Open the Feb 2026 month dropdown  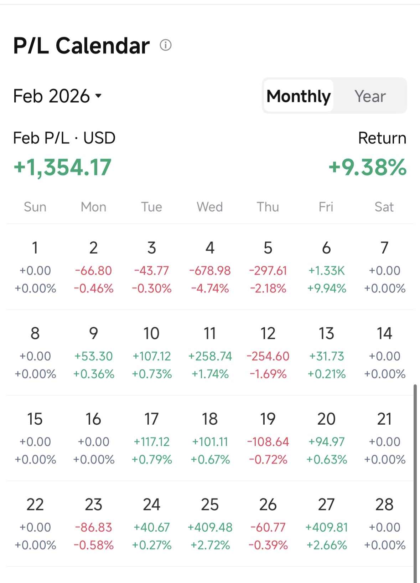coord(57,96)
